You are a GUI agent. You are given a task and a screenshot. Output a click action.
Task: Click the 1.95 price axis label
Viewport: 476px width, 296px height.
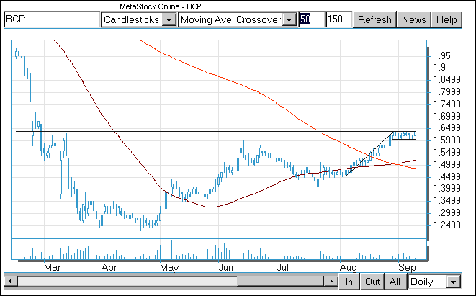tap(442, 56)
